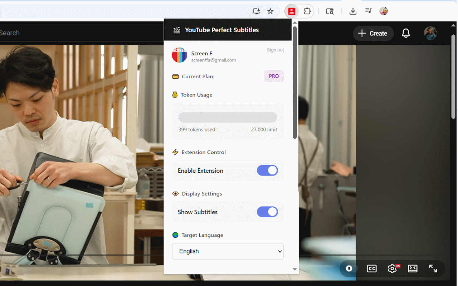Open the video settings gear icon

click(392, 268)
